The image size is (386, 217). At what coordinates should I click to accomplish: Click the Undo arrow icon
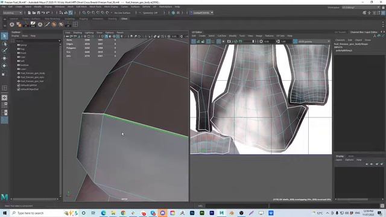[x=43, y=13]
